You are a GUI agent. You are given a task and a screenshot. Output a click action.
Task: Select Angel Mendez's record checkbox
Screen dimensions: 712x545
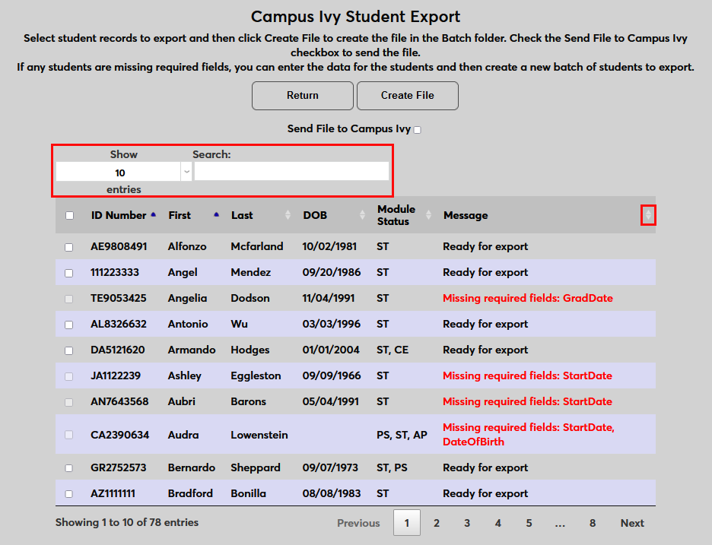pyautogui.click(x=68, y=272)
